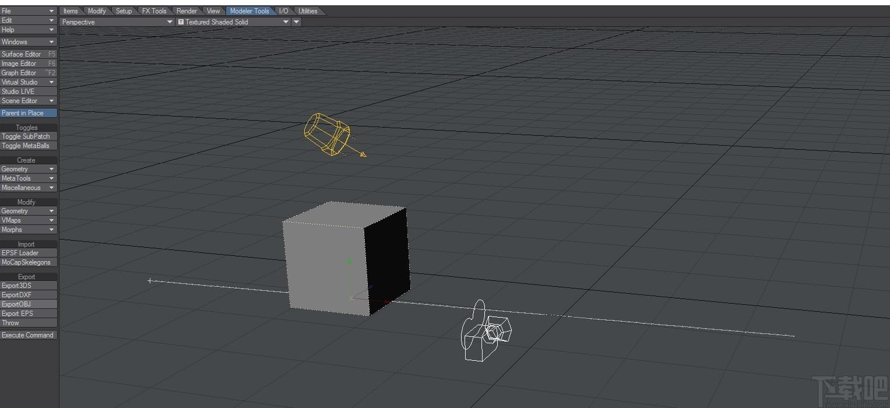Click the Export3DS button
Screen dimensions: 890x408
(29, 285)
